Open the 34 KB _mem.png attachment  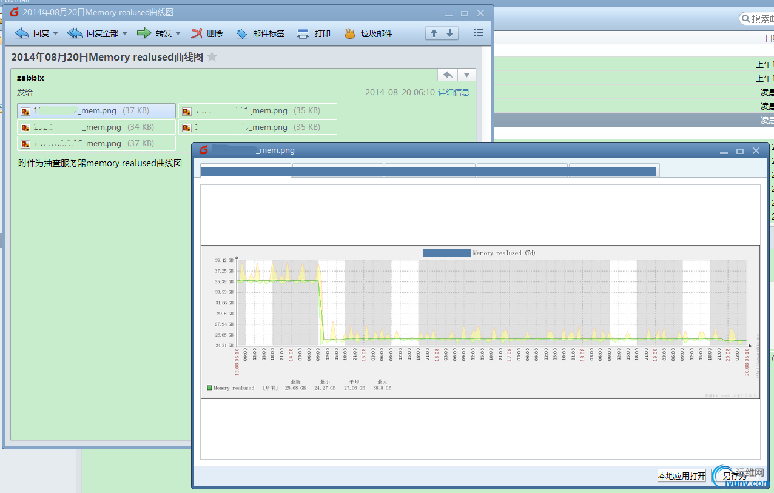click(x=96, y=127)
